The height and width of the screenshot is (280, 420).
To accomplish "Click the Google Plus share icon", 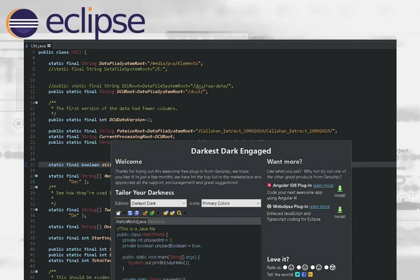I will point(310,274).
